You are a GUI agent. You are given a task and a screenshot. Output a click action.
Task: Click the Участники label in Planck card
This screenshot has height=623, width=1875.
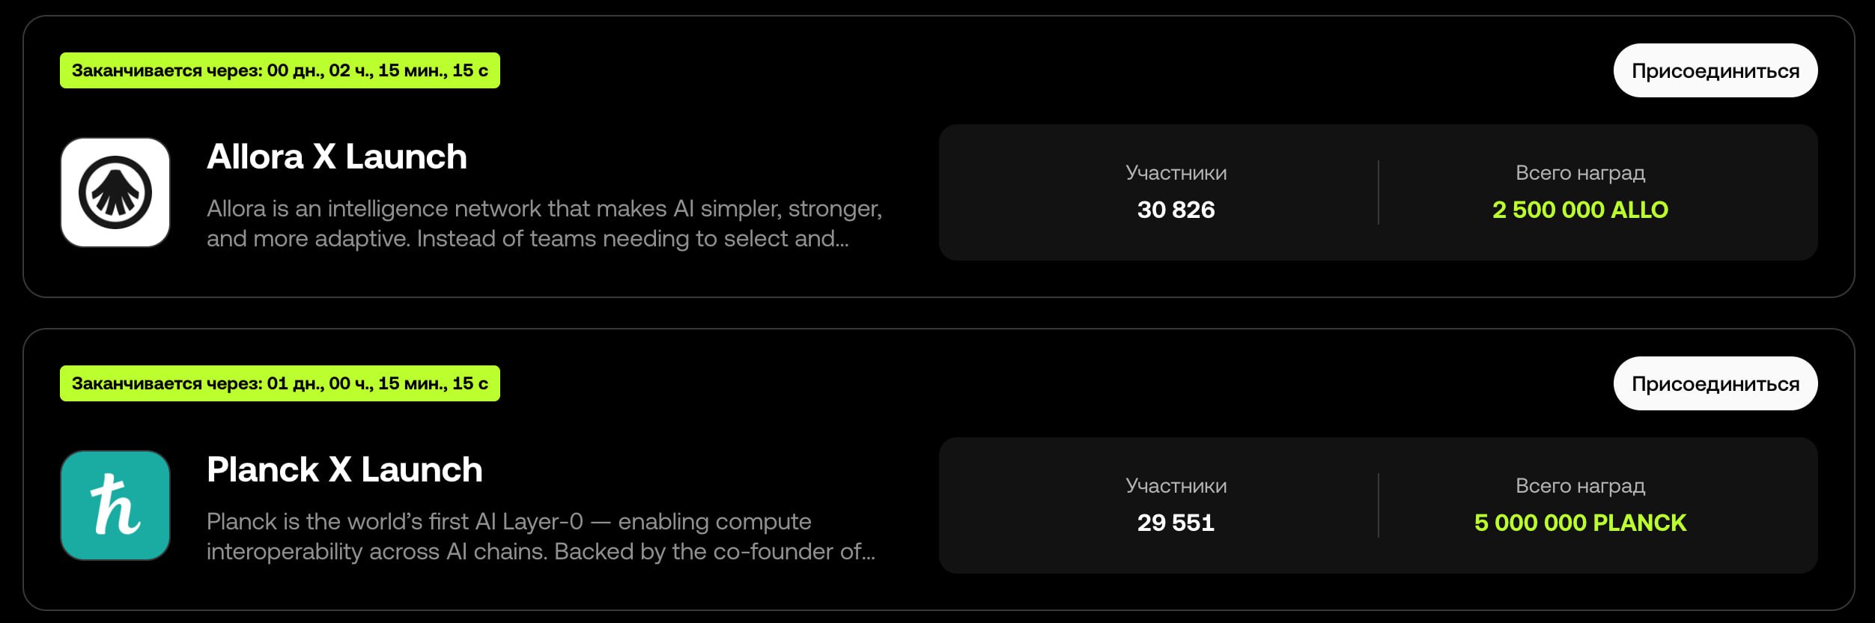(x=1176, y=486)
